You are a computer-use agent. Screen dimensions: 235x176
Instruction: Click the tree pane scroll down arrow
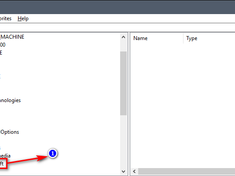click(123, 171)
